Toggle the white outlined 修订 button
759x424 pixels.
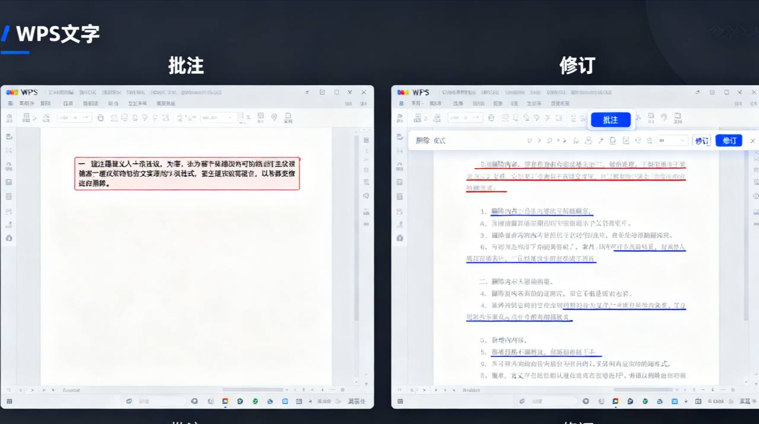coord(701,140)
